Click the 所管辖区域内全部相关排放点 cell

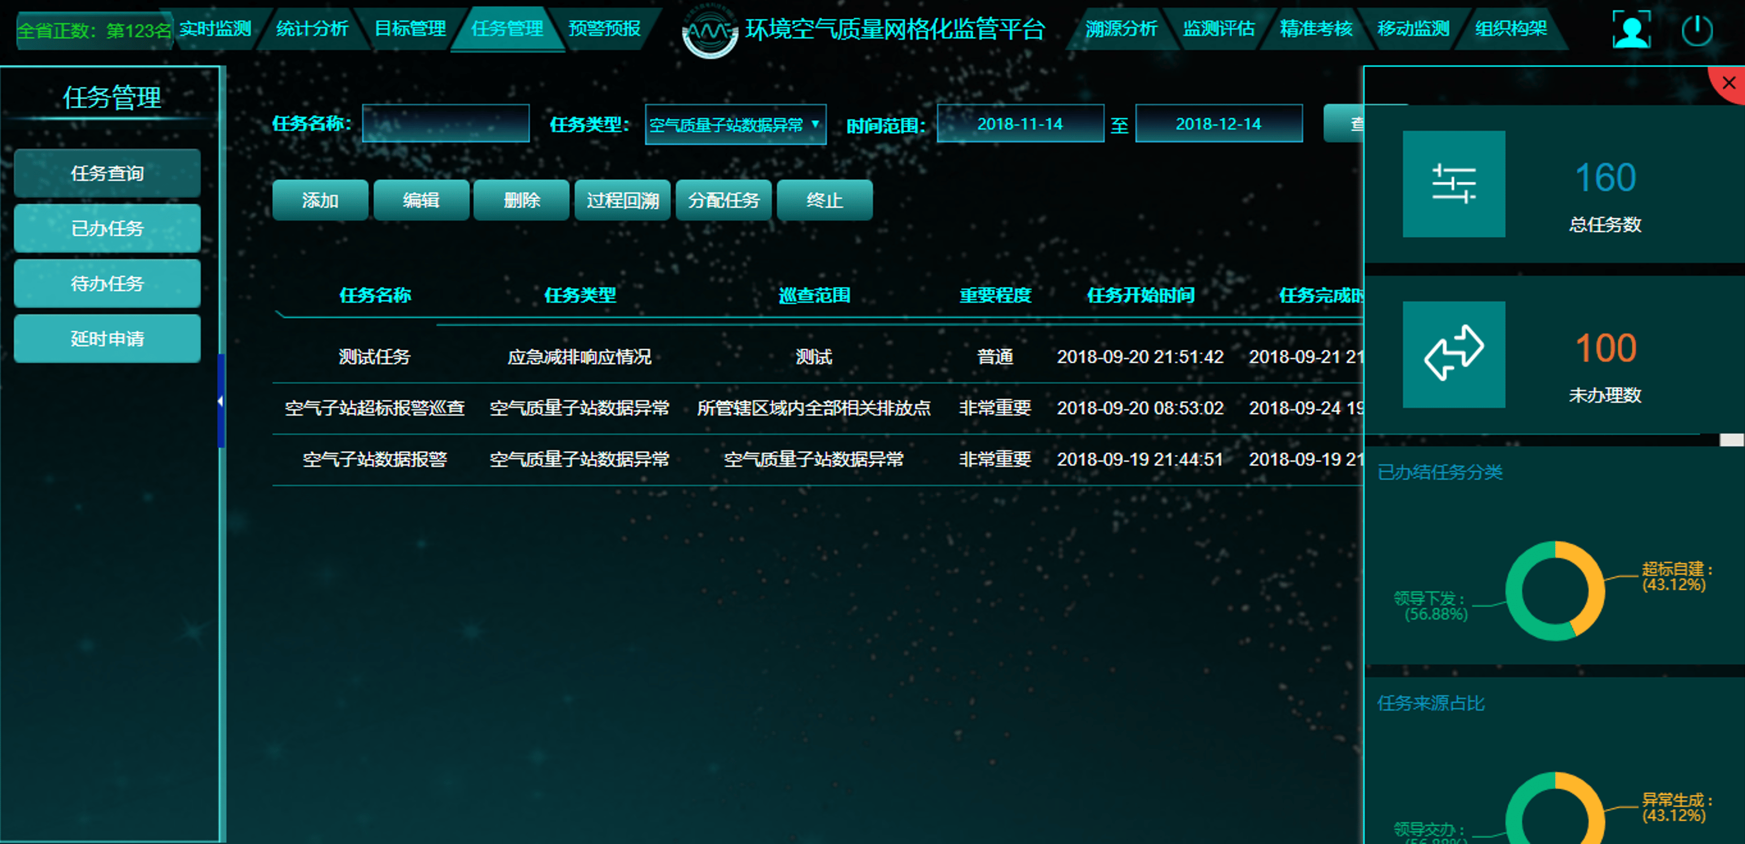tap(814, 408)
